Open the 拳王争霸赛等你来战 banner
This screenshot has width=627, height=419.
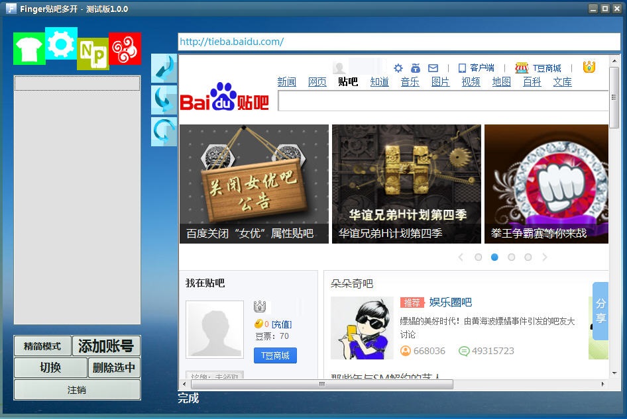pyautogui.click(x=546, y=184)
